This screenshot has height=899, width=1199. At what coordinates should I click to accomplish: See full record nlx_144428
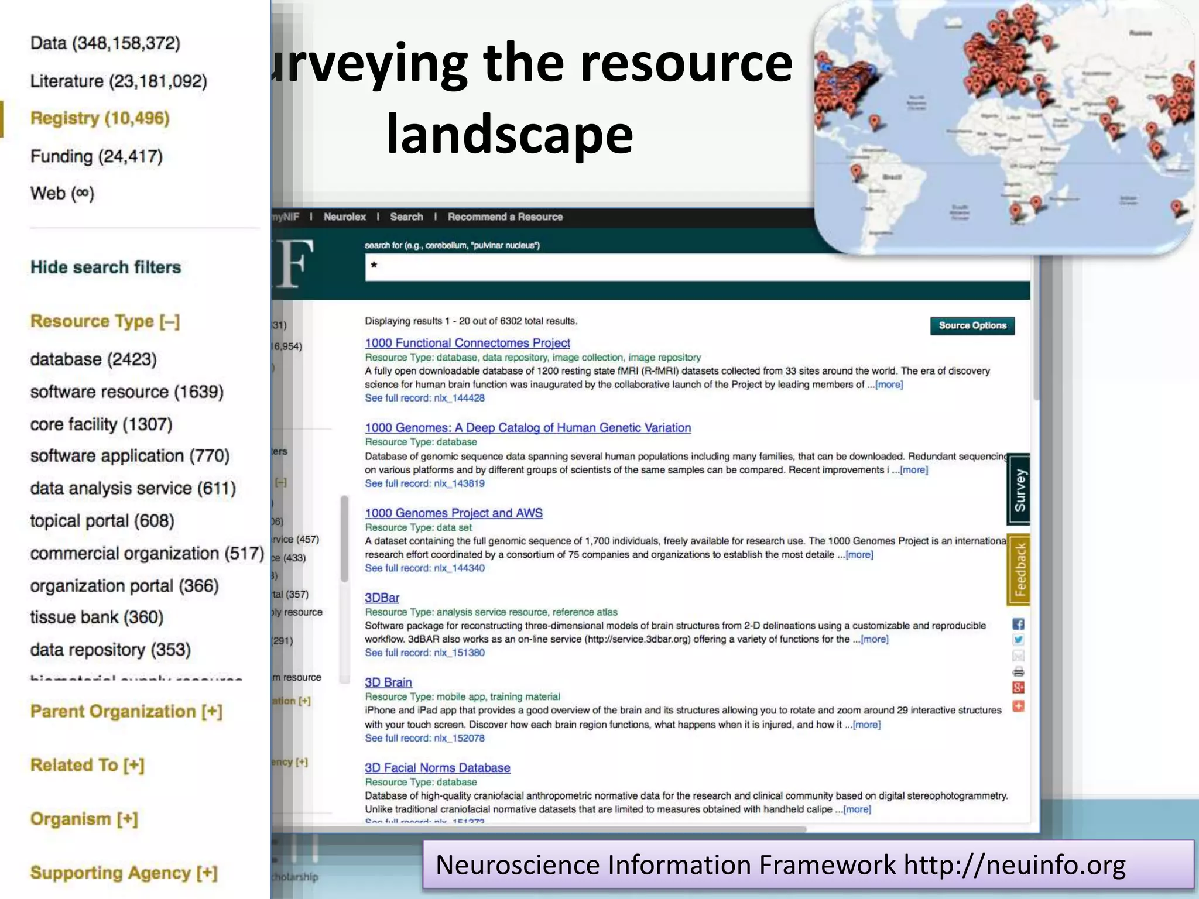[x=425, y=398]
